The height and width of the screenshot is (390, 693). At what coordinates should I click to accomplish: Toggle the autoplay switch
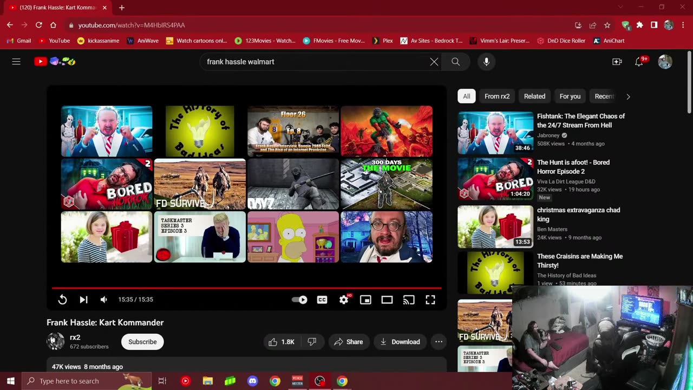click(x=299, y=300)
